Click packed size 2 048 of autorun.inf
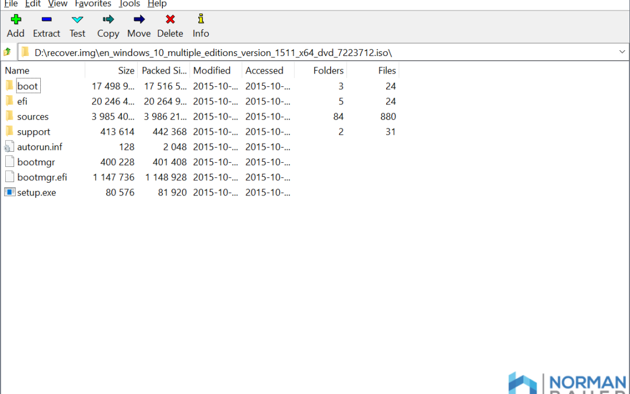Image resolution: width=630 pixels, height=394 pixels. pyautogui.click(x=175, y=147)
